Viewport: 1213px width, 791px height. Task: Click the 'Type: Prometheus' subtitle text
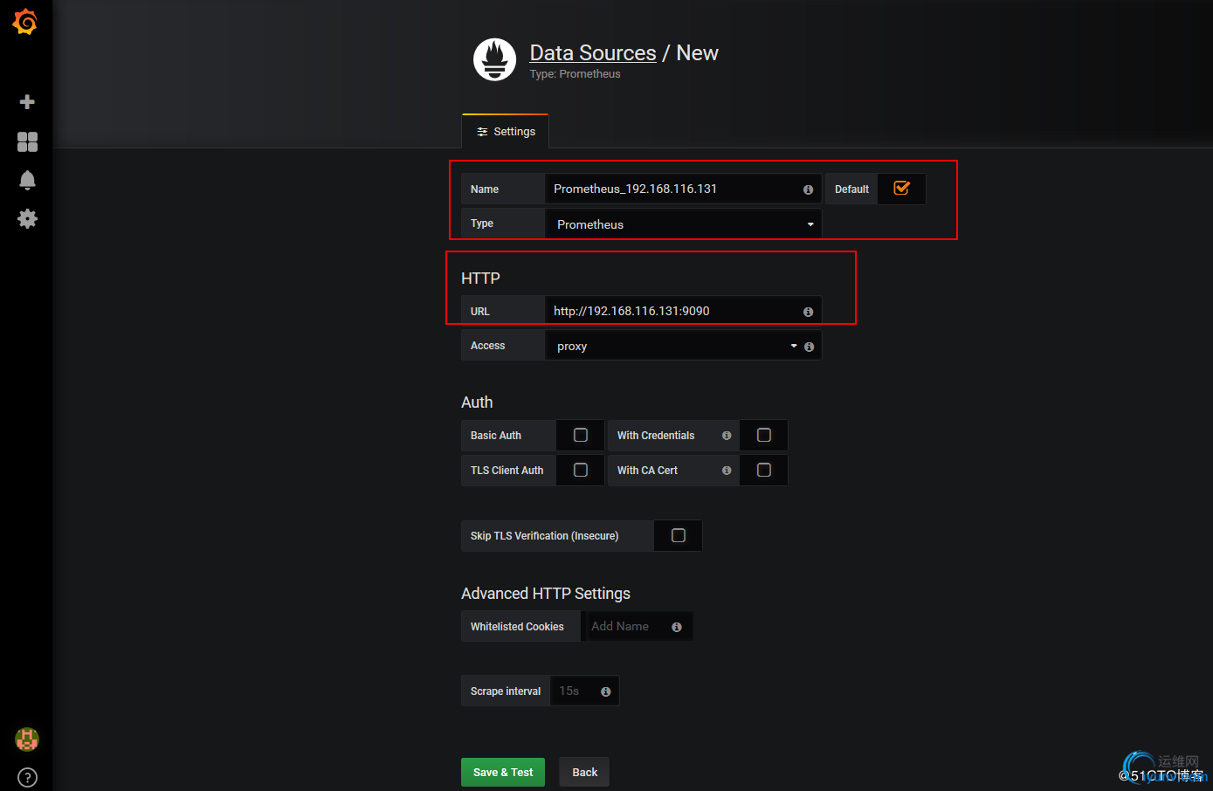pyautogui.click(x=575, y=74)
